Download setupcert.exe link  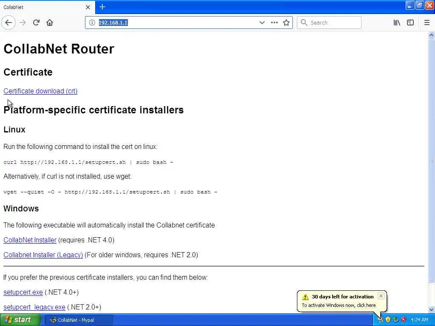pyautogui.click(x=23, y=292)
